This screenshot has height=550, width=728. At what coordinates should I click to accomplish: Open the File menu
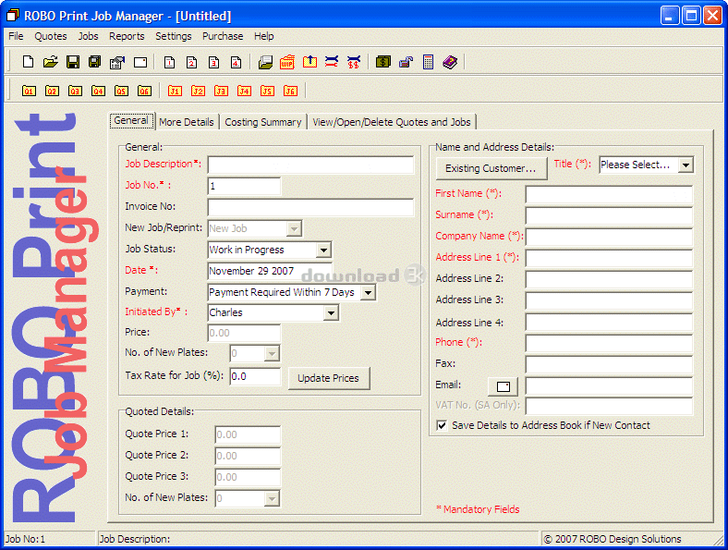coord(16,36)
